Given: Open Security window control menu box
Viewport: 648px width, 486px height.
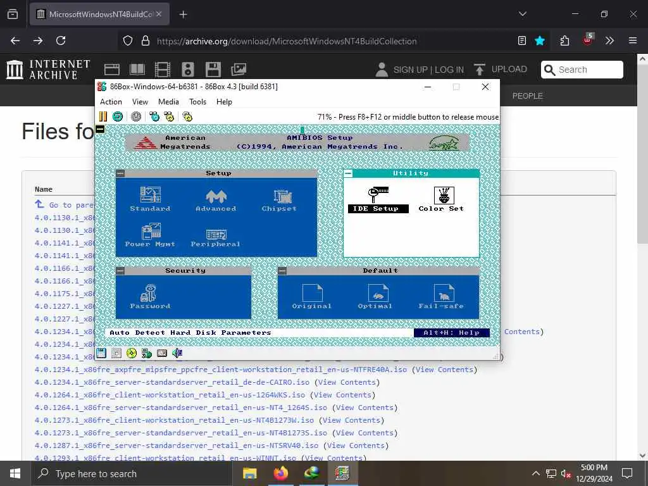Looking at the screenshot, I should coord(120,271).
